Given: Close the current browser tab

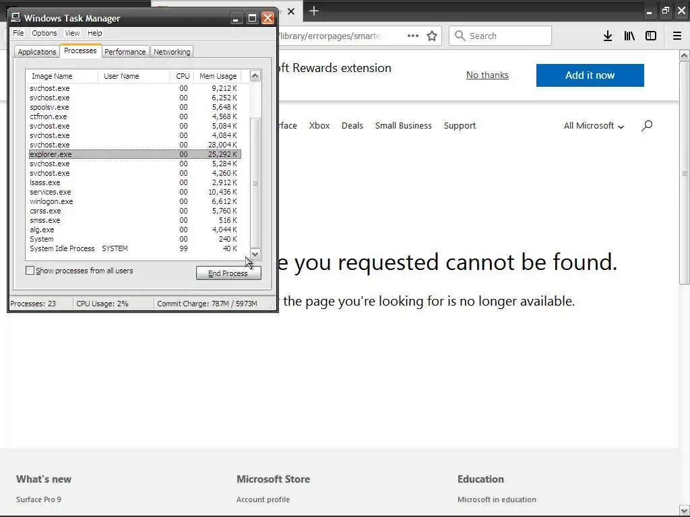Looking at the screenshot, I should (291, 11).
